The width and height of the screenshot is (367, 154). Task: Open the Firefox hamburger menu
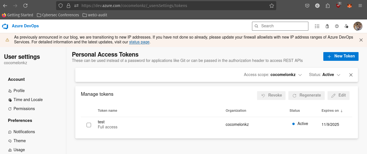(x=360, y=6)
